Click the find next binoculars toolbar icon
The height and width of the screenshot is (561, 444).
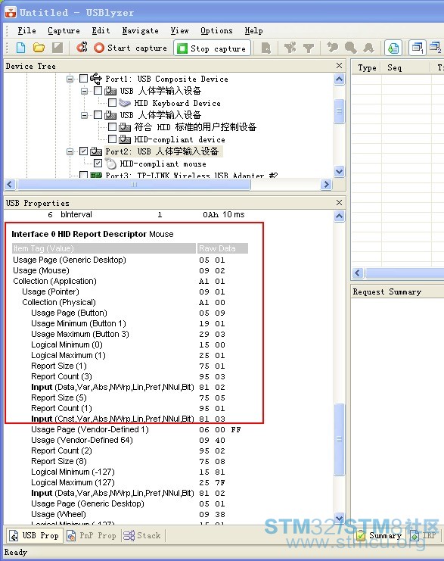(x=368, y=48)
